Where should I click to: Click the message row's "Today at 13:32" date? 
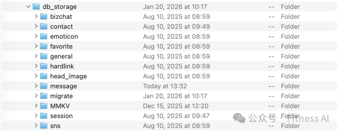[x=165, y=86]
